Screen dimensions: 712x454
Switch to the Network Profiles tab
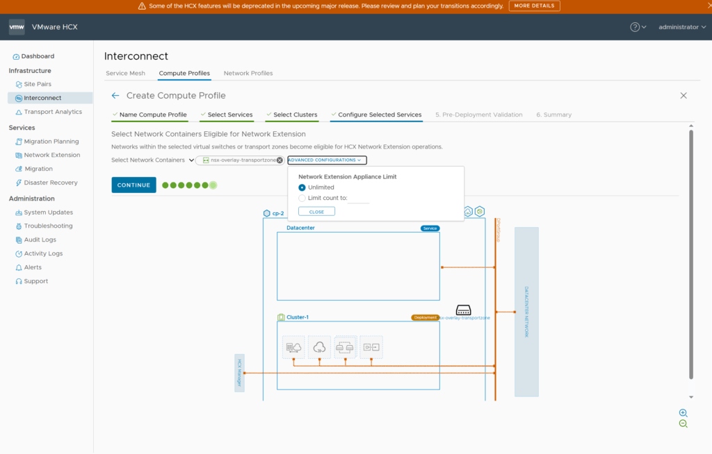point(248,73)
